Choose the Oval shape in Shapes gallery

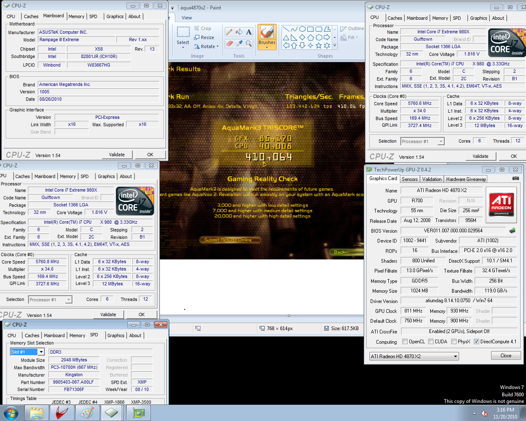[x=302, y=29]
